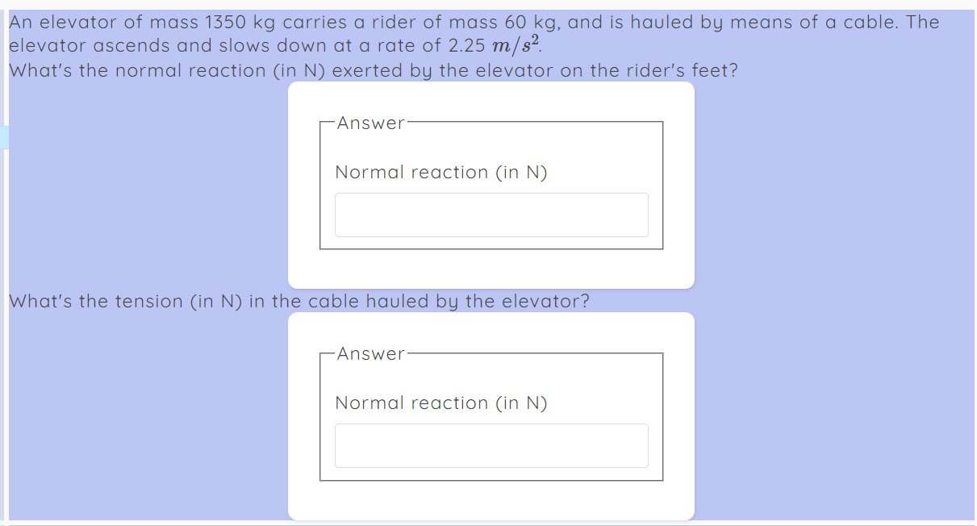
Task: Click the normal reaction question line
Action: [374, 70]
